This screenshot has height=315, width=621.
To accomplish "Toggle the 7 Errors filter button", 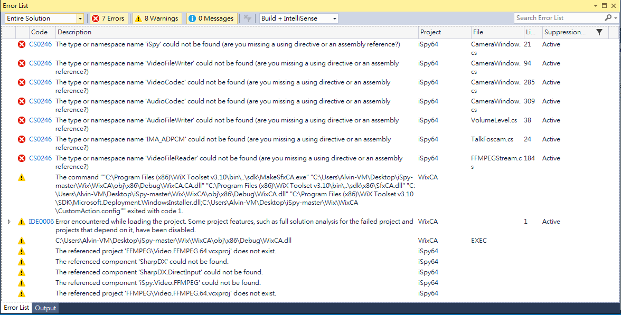I will coord(108,18).
